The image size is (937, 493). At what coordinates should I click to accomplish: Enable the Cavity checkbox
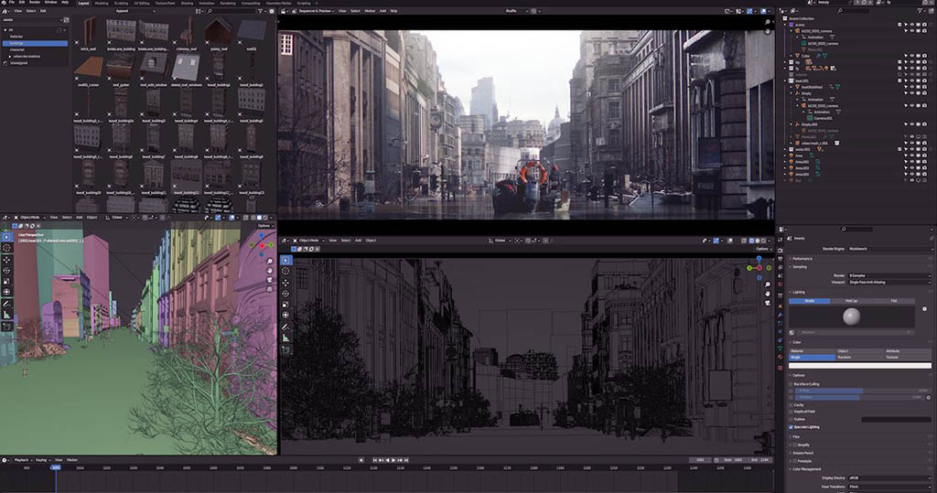[792, 405]
